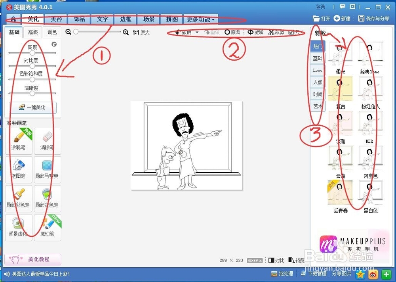The width and height of the screenshot is (396, 282).
Task: Select the 局部变色笔 tool
Action: 47,198
